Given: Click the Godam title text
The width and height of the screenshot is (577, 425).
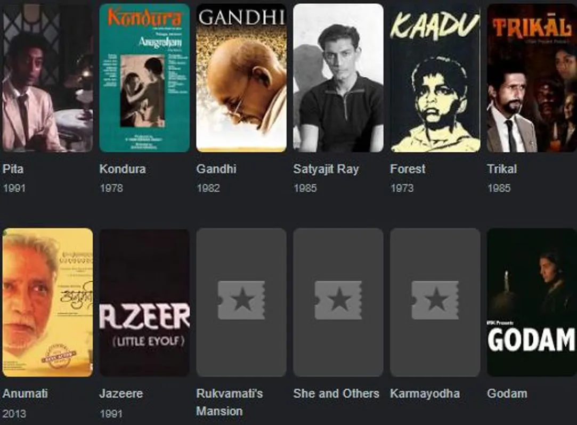Looking at the screenshot, I should [507, 394].
